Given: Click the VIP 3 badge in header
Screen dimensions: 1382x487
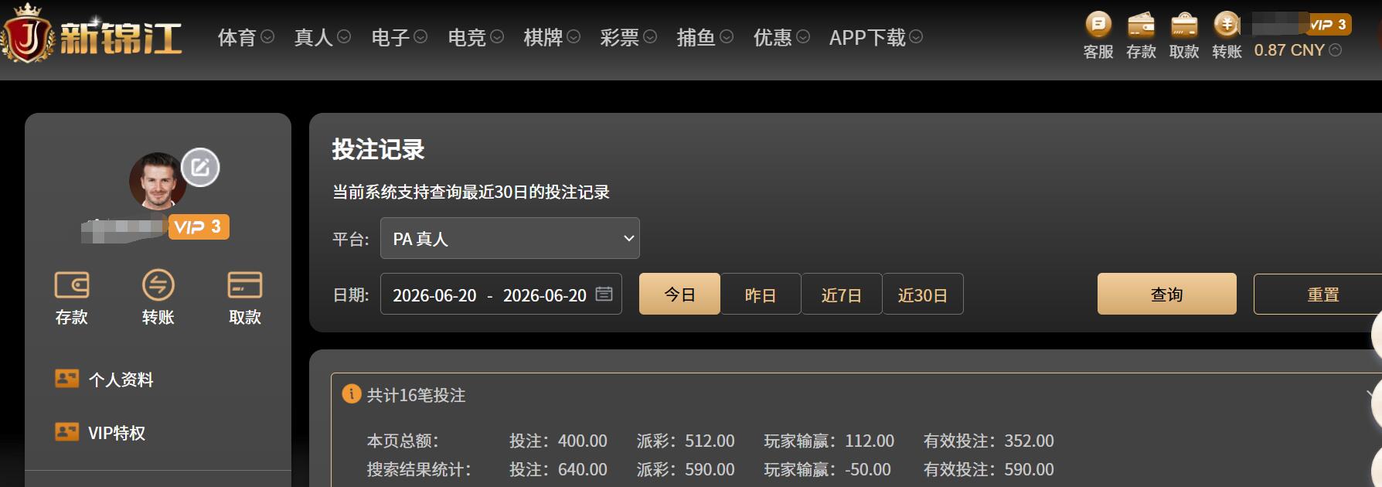Looking at the screenshot, I should pyautogui.click(x=1329, y=25).
